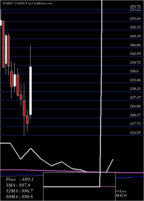
Task: Click the 342.89 price axis label
Action: 135,54
